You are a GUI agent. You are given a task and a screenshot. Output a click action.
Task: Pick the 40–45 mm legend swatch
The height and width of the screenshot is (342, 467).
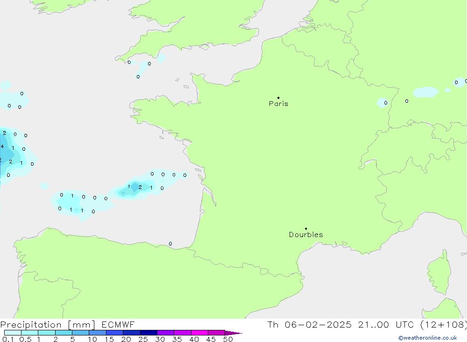point(199,333)
